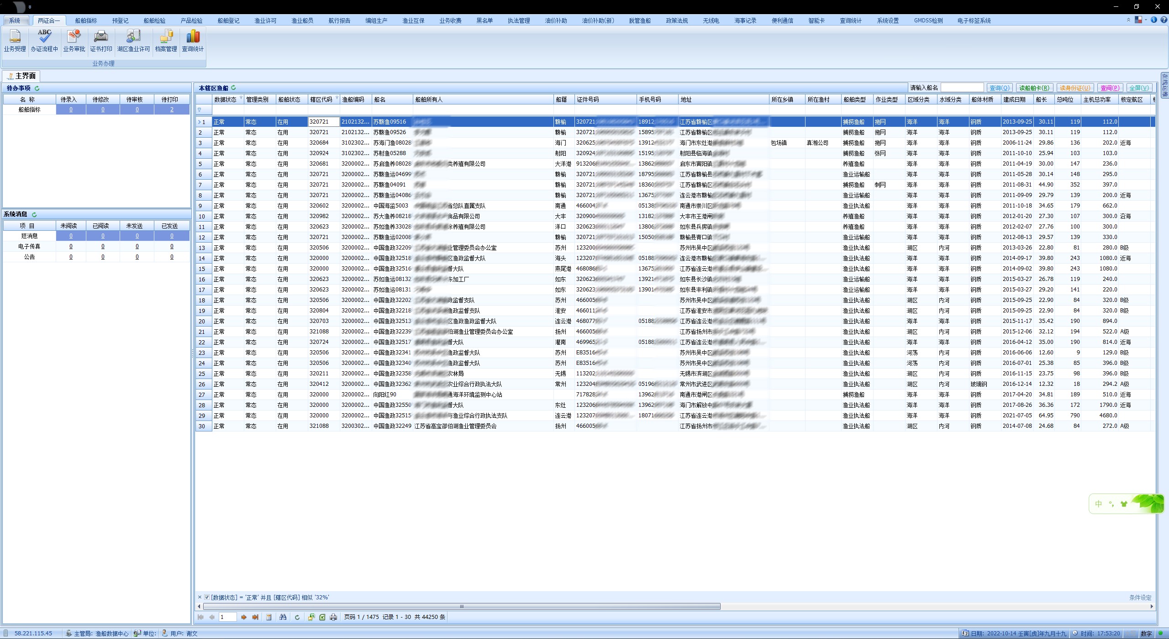Click the 查询(Q) button
The width and height of the screenshot is (1169, 639).
click(x=999, y=88)
